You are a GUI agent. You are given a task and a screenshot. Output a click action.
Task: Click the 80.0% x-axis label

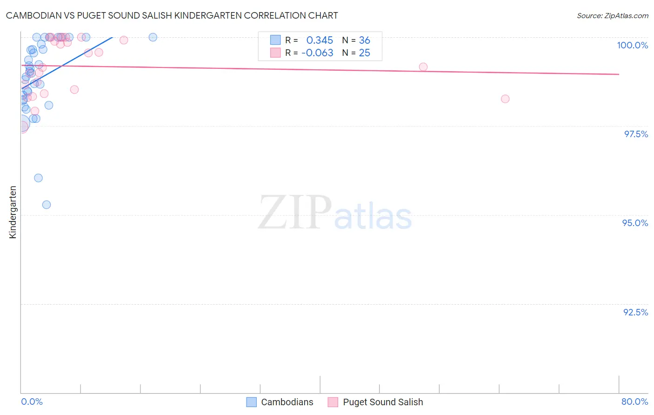point(634,402)
